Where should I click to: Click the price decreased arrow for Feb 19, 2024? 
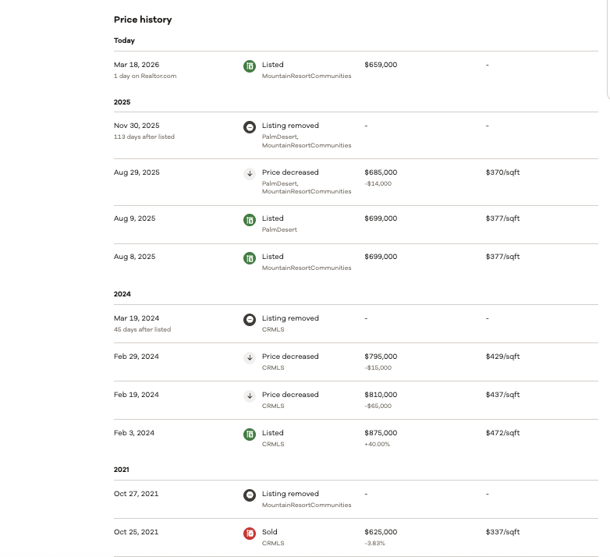pyautogui.click(x=250, y=396)
